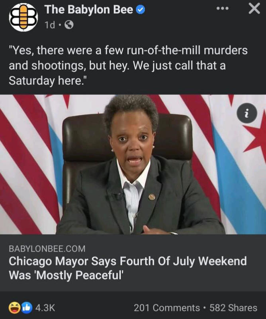Open The Babylon Bee profile picture

tap(23, 17)
